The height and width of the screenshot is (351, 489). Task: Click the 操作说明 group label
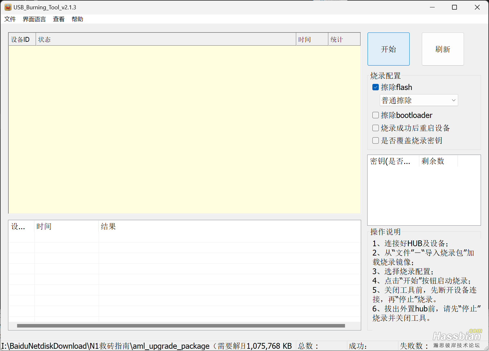[x=386, y=232]
